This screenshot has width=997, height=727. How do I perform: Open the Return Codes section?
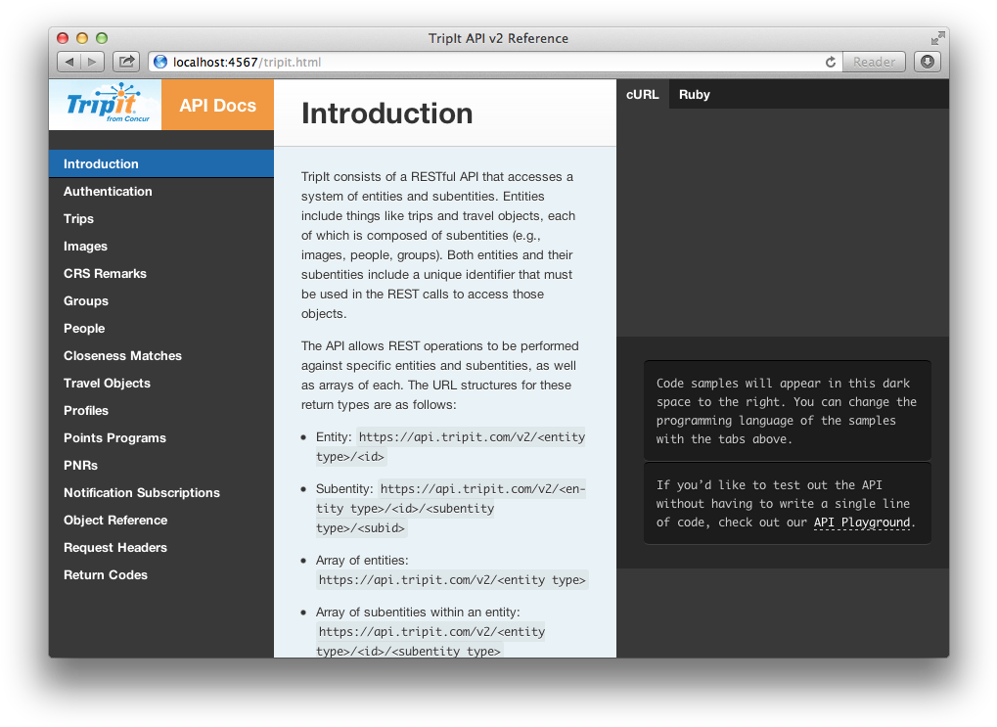(161, 573)
